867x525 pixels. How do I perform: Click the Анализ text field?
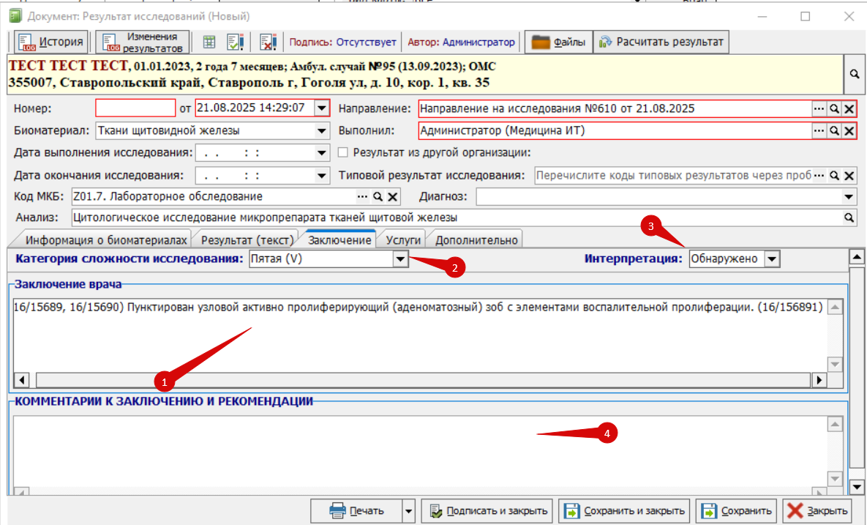[457, 218]
